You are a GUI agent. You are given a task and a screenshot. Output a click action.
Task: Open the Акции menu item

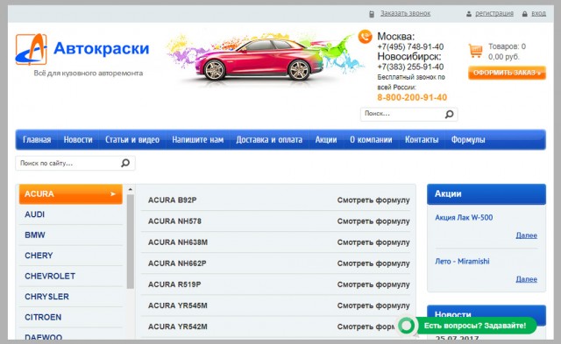(x=326, y=140)
